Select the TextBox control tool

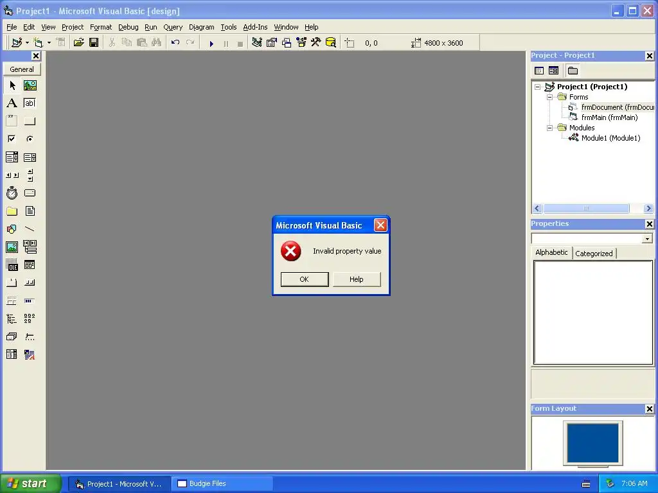click(30, 103)
